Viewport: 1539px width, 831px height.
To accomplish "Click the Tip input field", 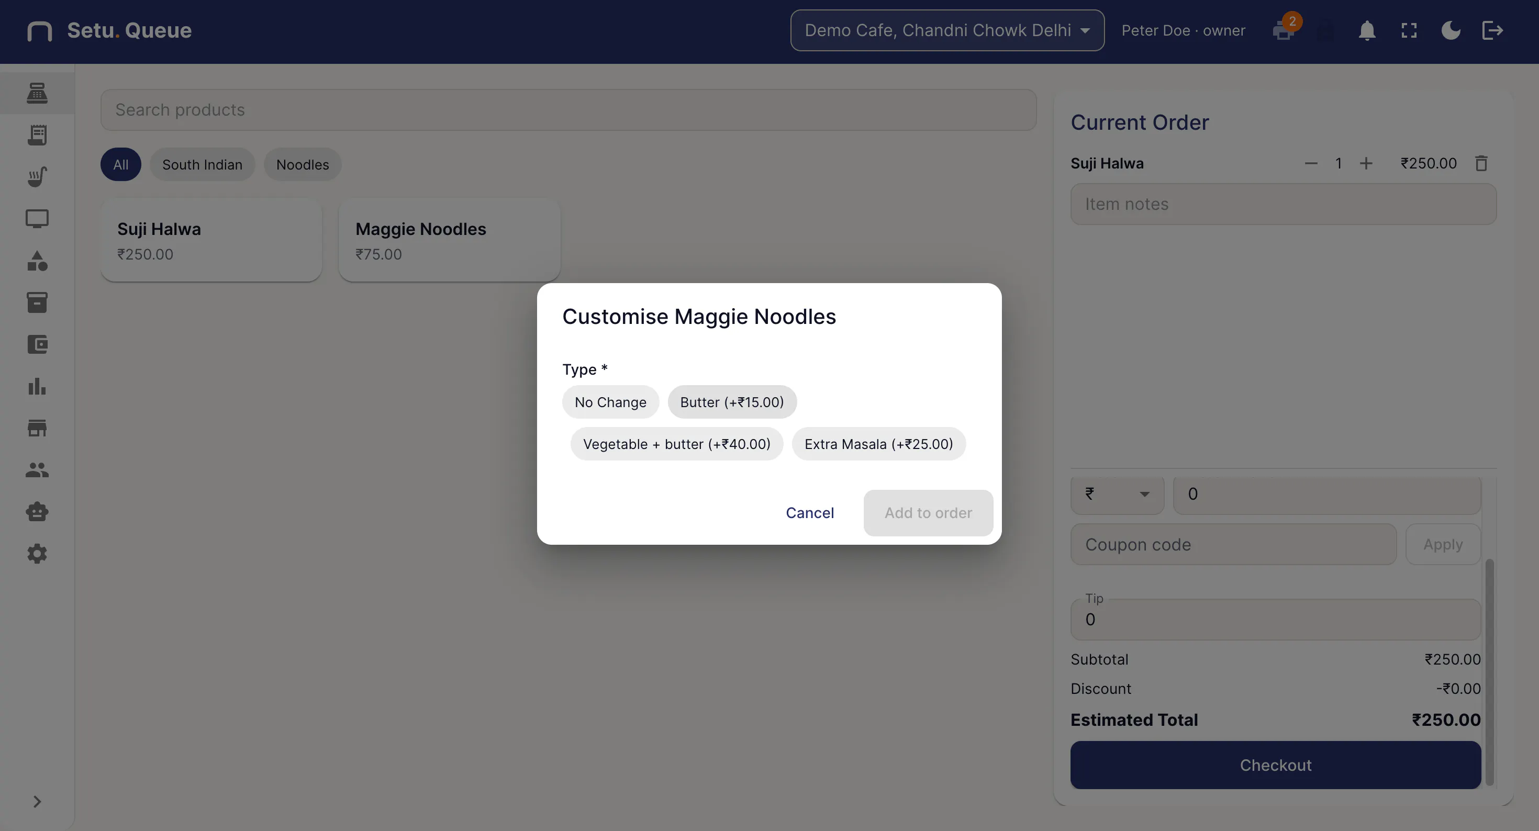I will (x=1276, y=620).
